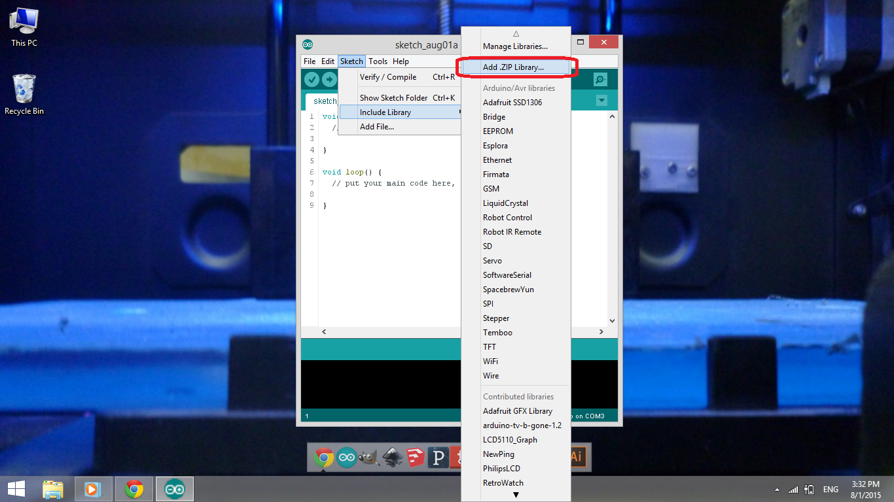The height and width of the screenshot is (502, 894).
Task: Open the Edit menu
Action: (x=328, y=61)
